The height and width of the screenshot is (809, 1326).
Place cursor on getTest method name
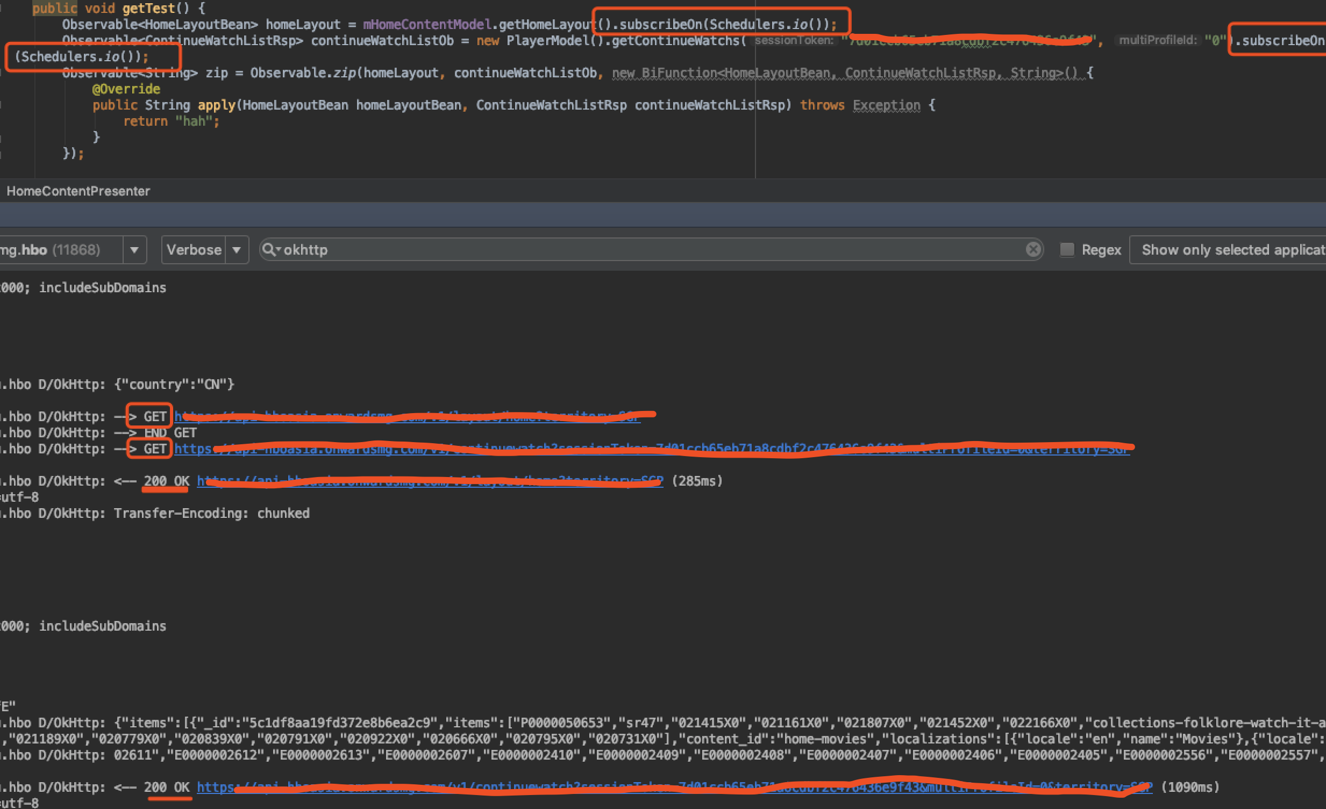click(x=148, y=9)
